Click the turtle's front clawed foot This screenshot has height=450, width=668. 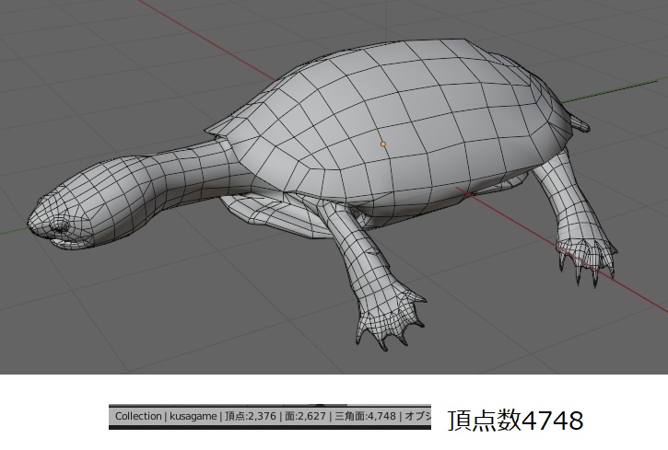[390, 317]
